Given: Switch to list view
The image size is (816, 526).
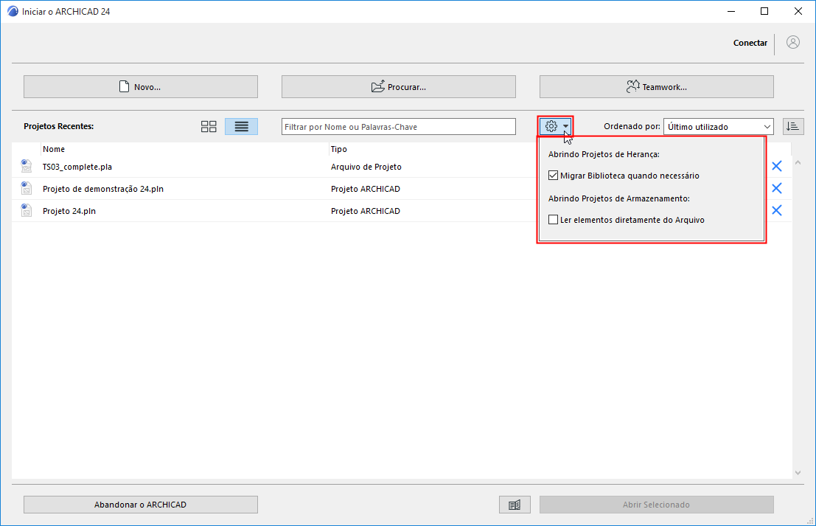Looking at the screenshot, I should (x=242, y=127).
